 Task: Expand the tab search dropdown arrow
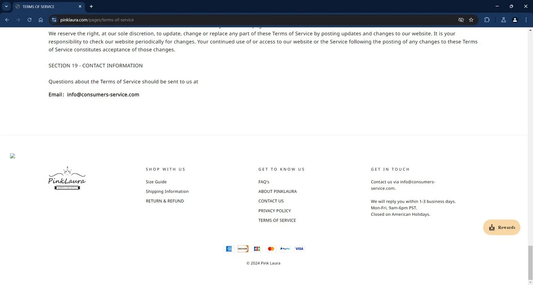[6, 7]
